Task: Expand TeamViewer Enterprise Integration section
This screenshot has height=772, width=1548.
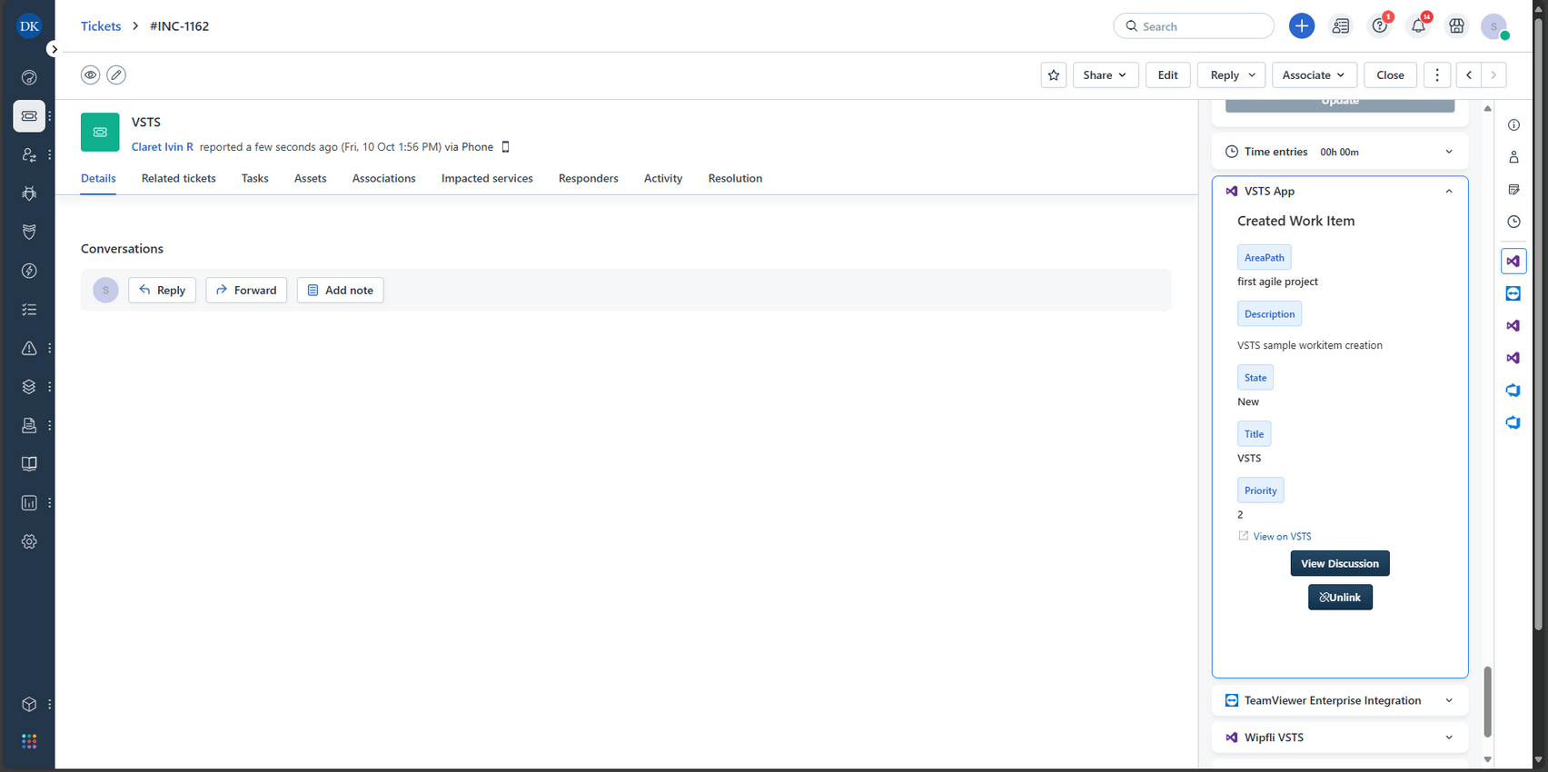Action: click(1449, 700)
